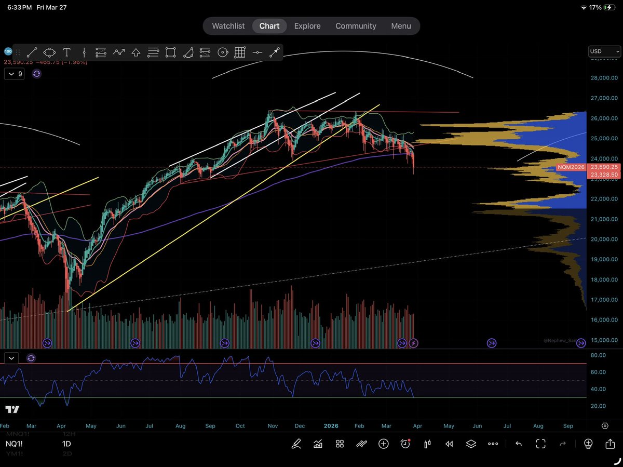Screen dimensions: 623x467
Task: Switch to the Watchlist tab
Action: point(228,26)
